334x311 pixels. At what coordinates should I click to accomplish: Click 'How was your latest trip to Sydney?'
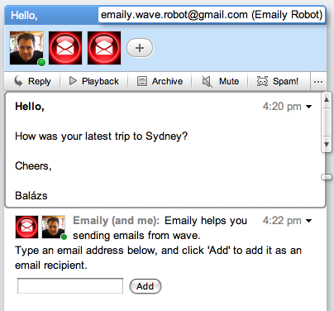(101, 136)
